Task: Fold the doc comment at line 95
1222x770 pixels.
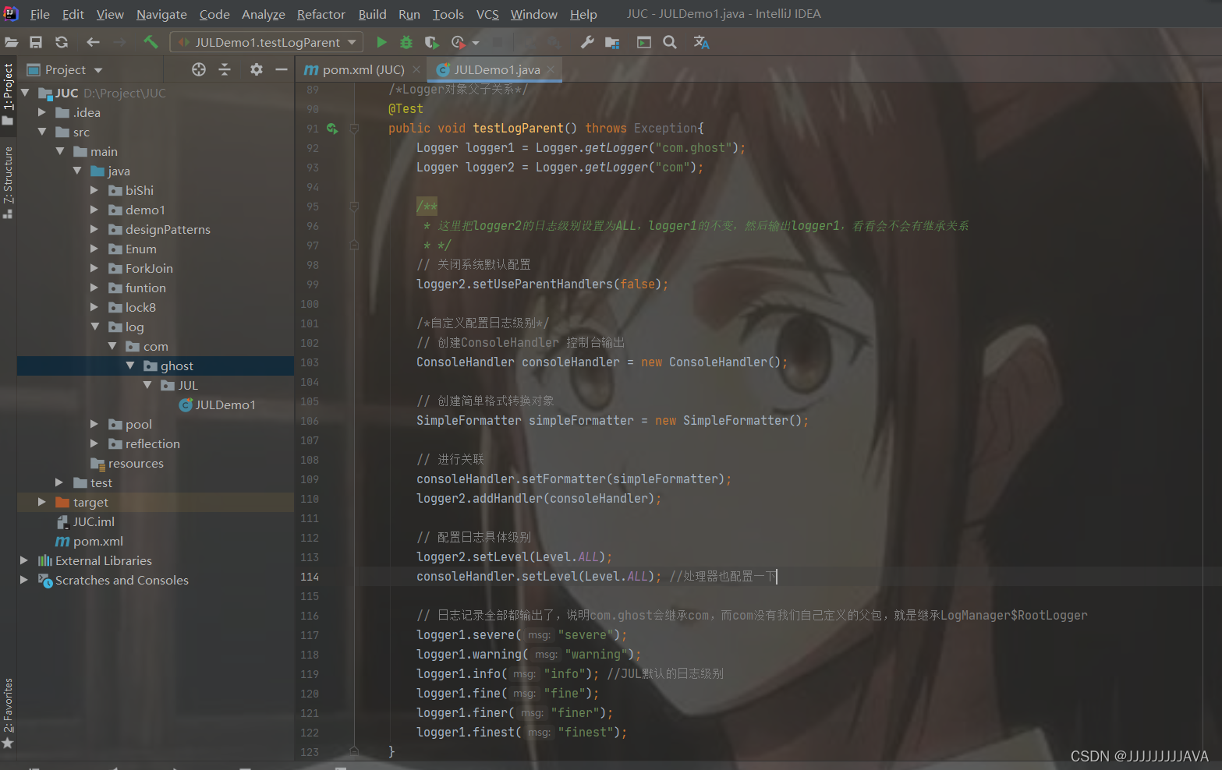Action: click(x=354, y=207)
